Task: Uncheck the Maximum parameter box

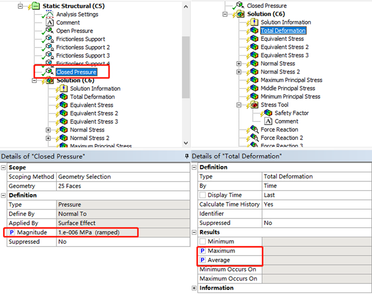Action: 203,251
